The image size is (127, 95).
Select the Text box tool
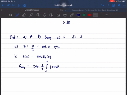(x=65, y=15)
